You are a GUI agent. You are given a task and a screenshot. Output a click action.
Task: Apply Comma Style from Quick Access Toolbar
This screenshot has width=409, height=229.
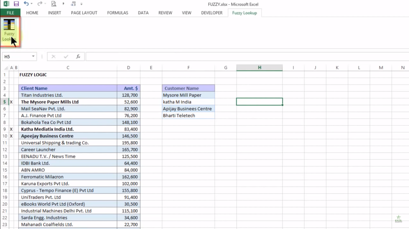63,4
